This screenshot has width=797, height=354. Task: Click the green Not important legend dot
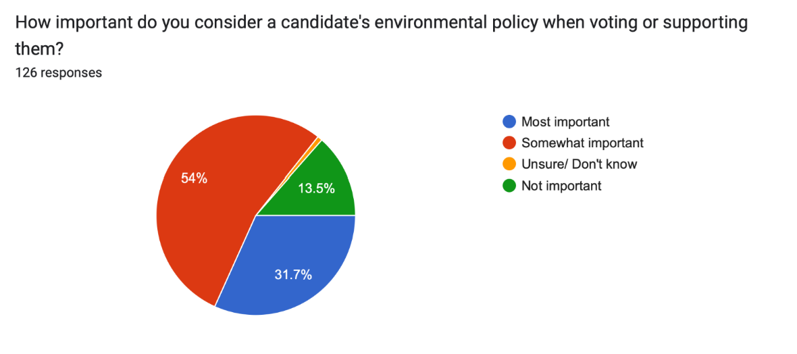(x=509, y=185)
